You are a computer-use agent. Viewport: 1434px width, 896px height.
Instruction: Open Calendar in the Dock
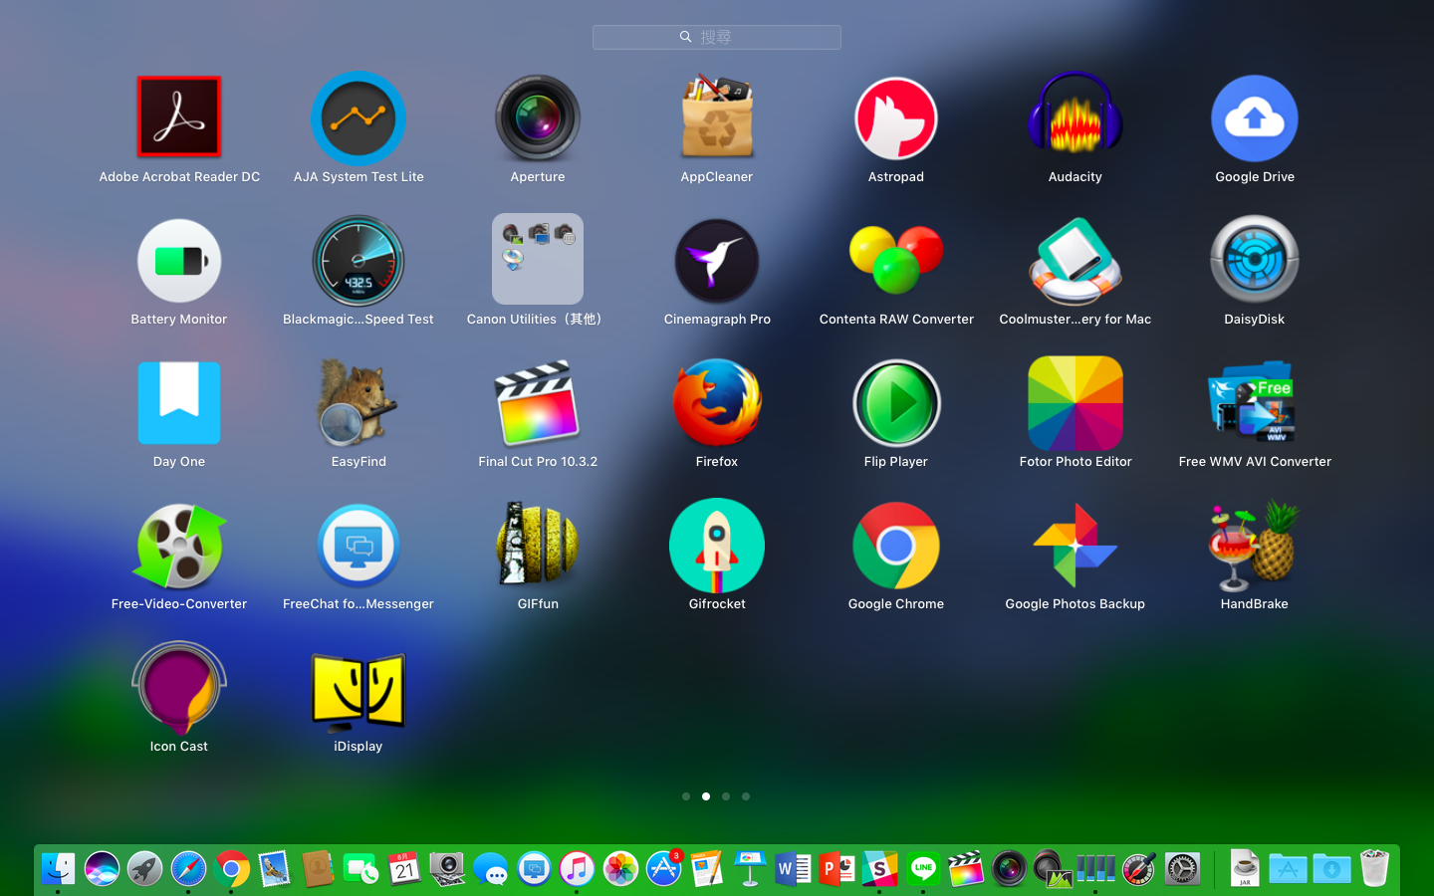[x=404, y=869]
